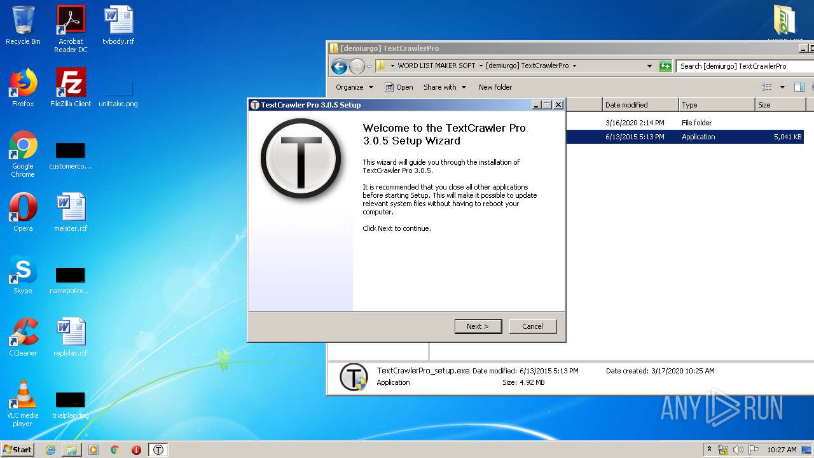Show hidden system tray icons

(709, 449)
